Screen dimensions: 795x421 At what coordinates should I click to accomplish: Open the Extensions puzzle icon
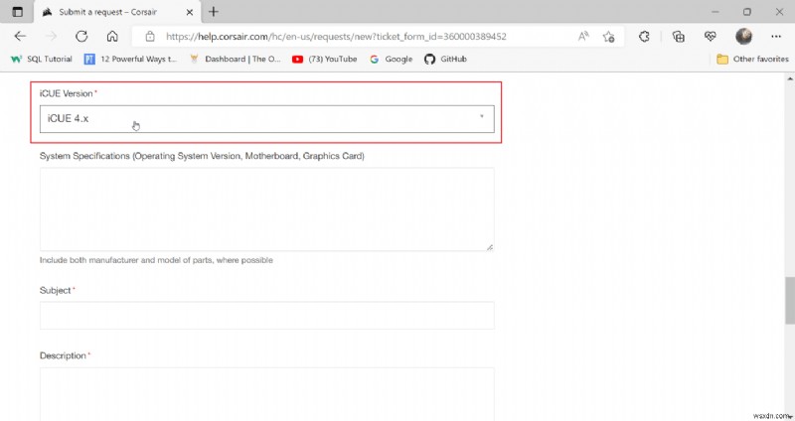click(x=644, y=37)
